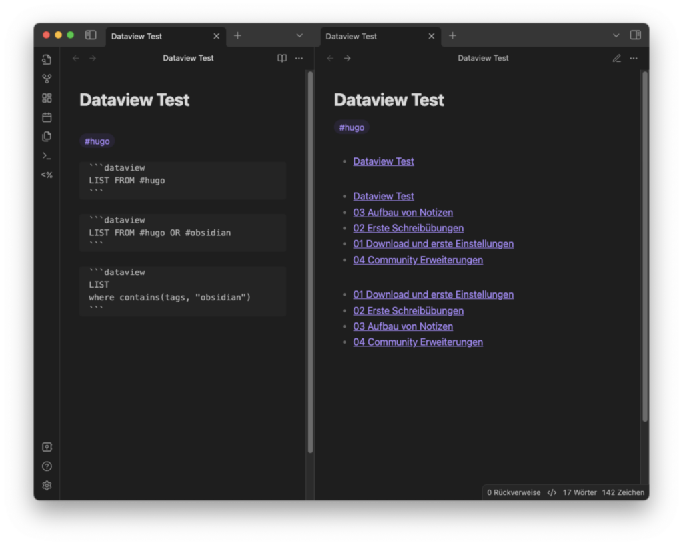Add a new tab in left pane

[x=238, y=36]
